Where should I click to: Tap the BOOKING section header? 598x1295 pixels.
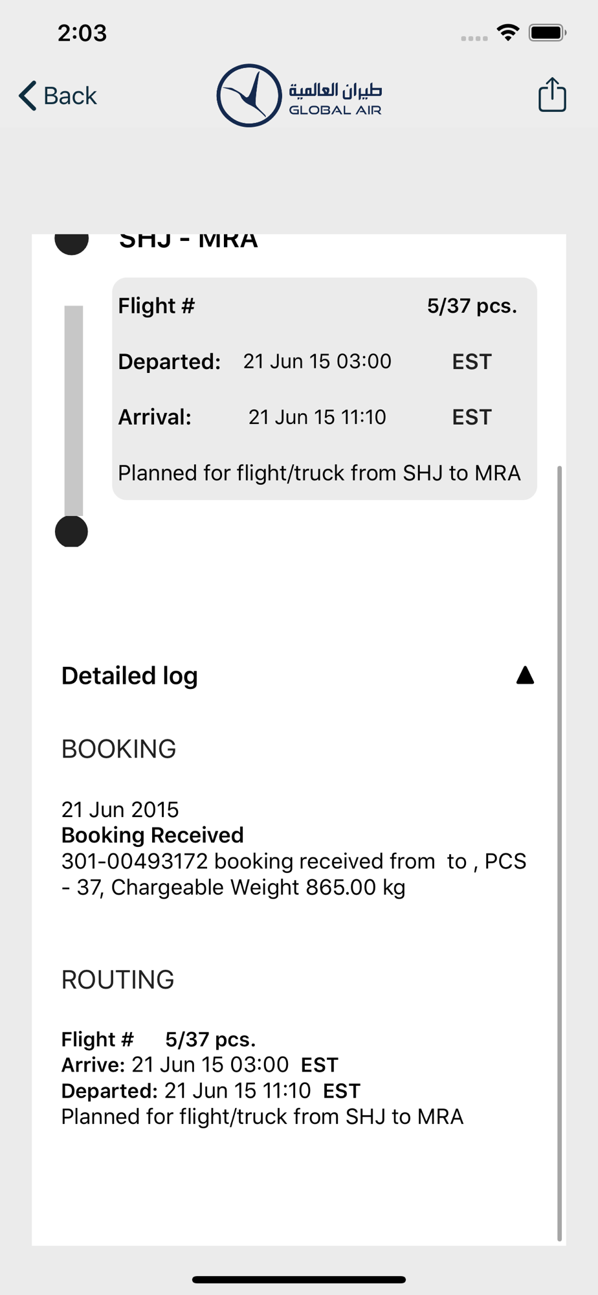[118, 749]
